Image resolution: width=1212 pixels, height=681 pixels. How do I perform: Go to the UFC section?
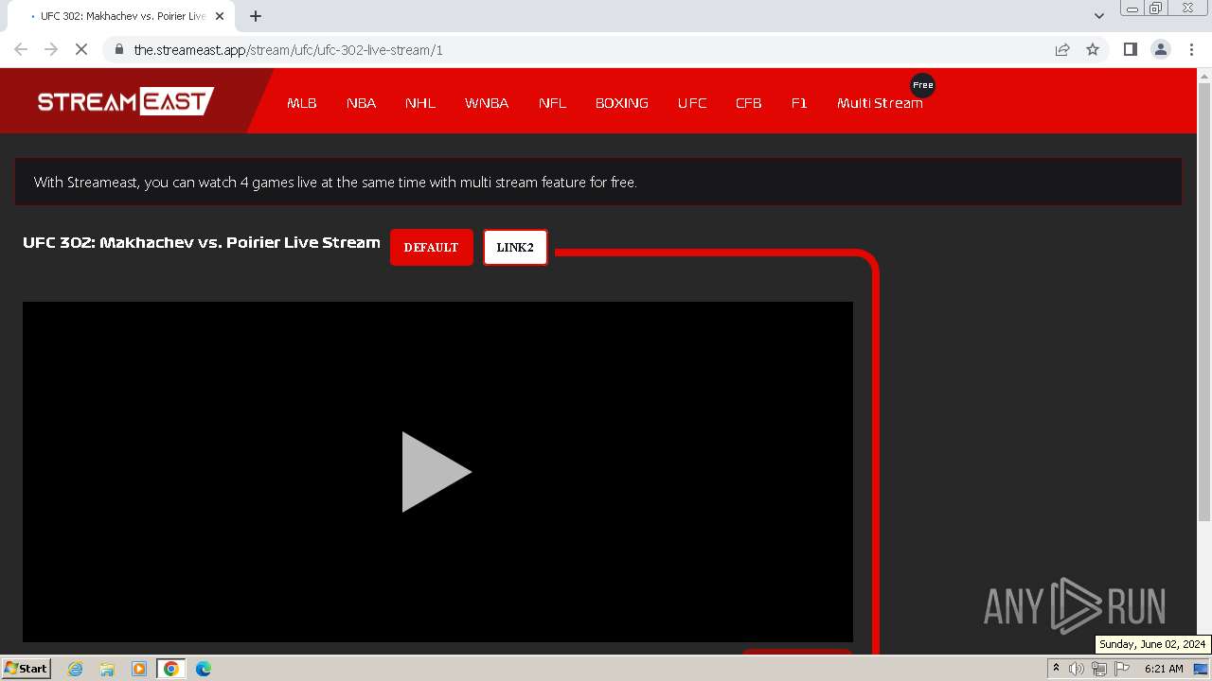692,103
